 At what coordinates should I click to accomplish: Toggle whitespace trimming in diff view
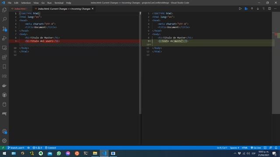[263, 9]
